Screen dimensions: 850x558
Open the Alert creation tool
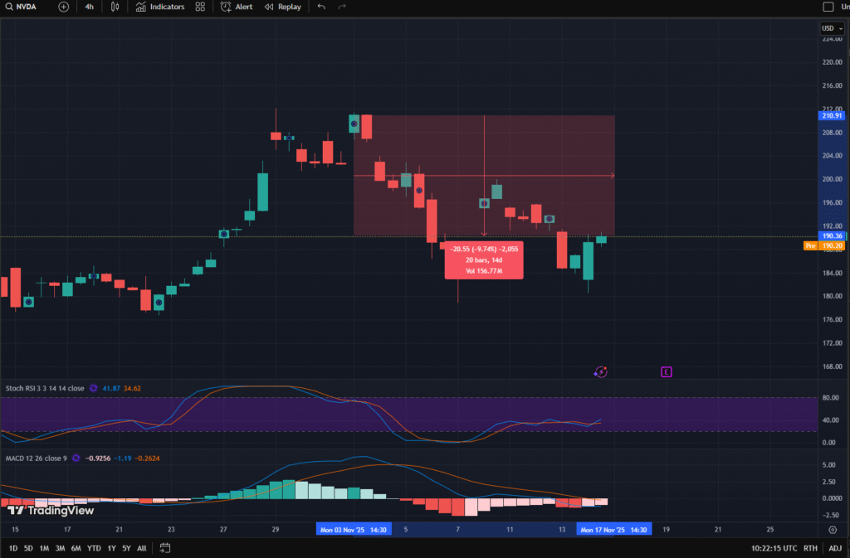[235, 7]
